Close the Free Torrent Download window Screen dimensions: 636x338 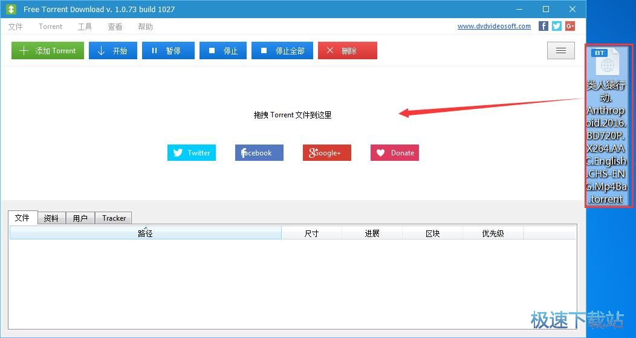pos(573,9)
